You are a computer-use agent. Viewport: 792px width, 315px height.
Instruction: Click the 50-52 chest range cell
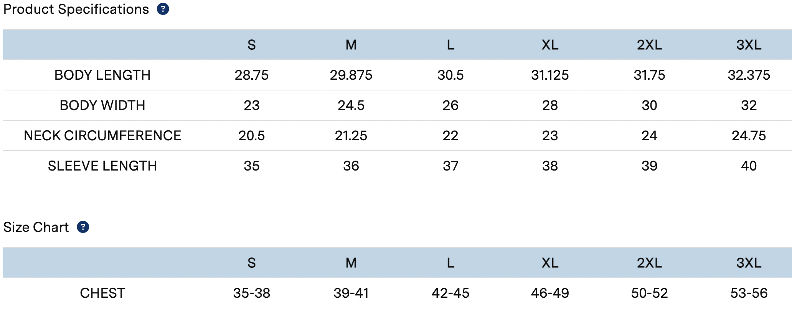pyautogui.click(x=649, y=293)
